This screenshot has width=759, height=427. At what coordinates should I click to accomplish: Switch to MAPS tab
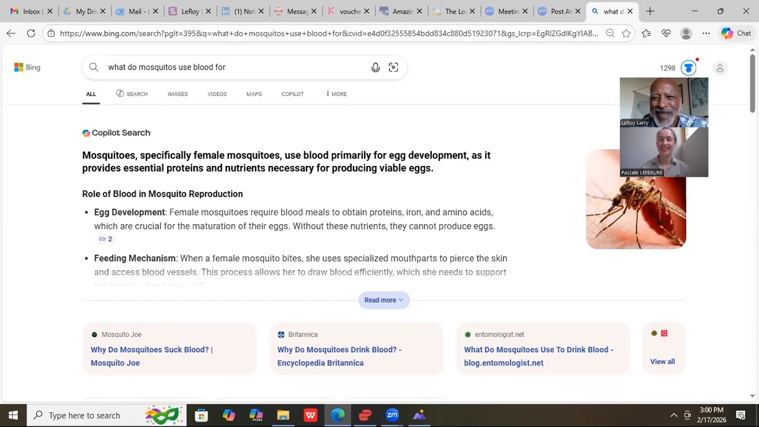(x=254, y=94)
